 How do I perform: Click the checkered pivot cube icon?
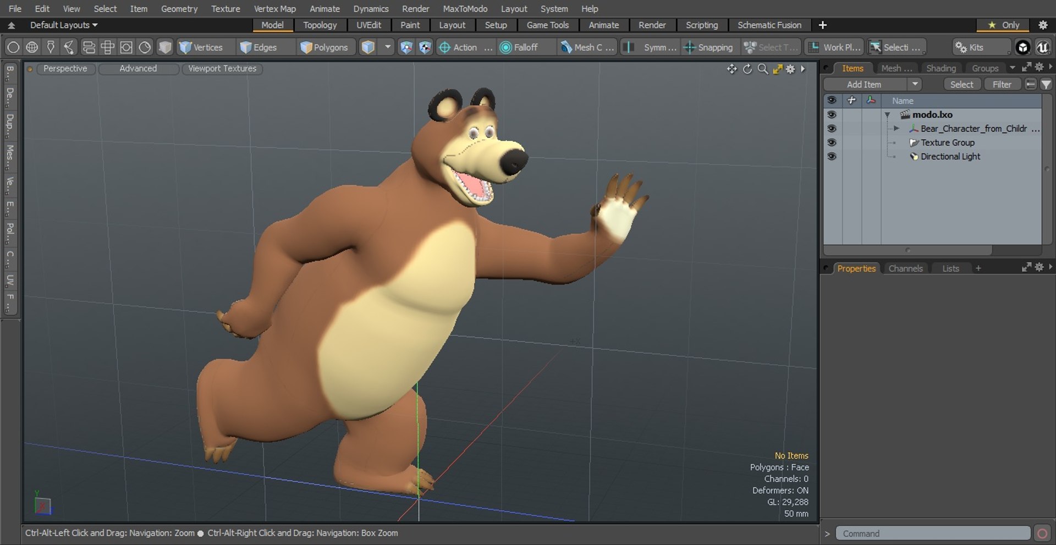pos(425,47)
